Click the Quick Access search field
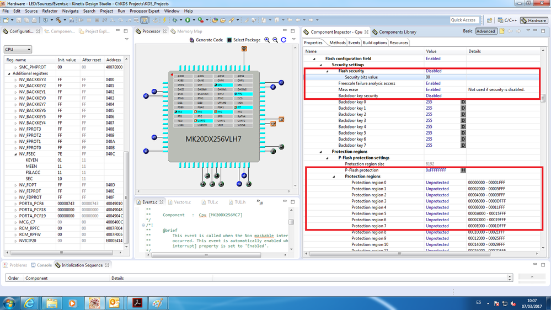The width and height of the screenshot is (551, 310). [463, 20]
